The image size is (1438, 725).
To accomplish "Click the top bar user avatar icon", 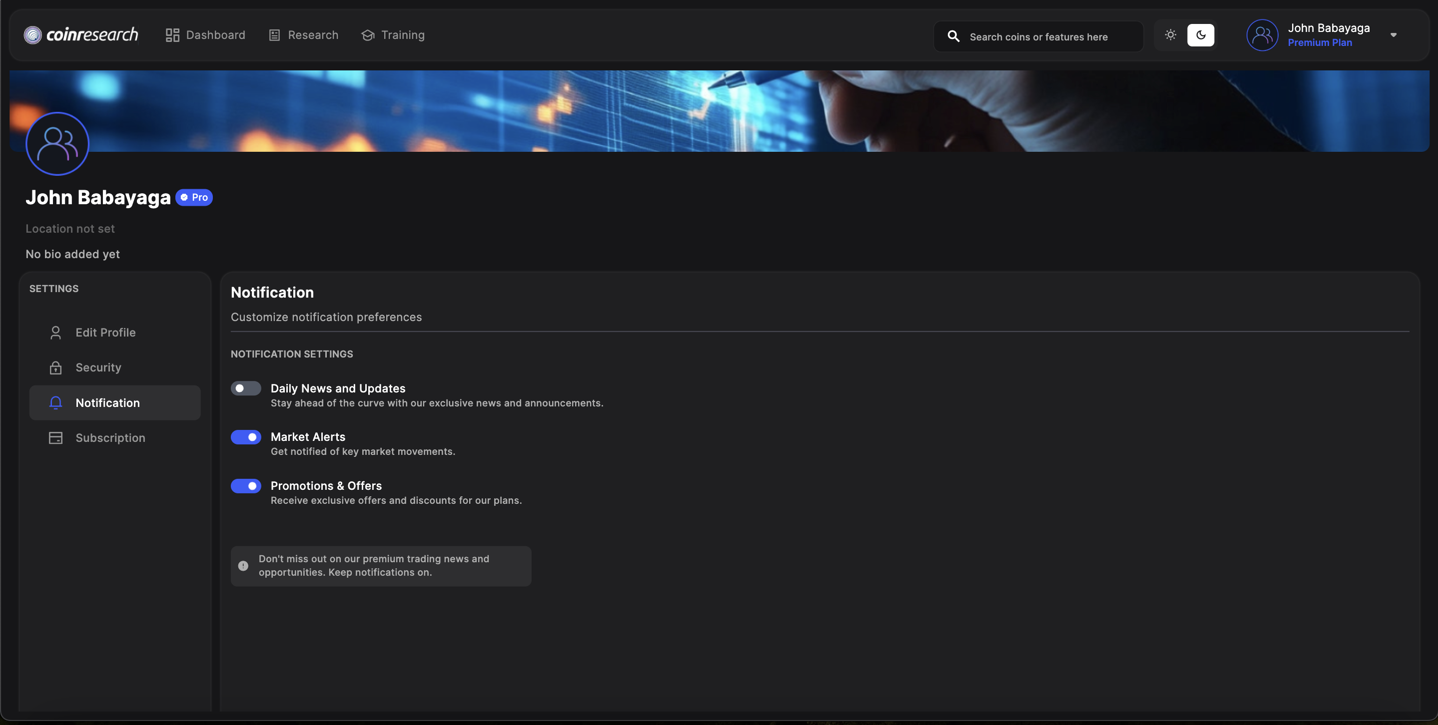I will coord(1262,34).
